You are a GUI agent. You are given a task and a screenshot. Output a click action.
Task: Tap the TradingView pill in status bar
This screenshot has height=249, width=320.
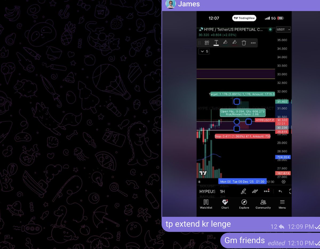pyautogui.click(x=244, y=18)
